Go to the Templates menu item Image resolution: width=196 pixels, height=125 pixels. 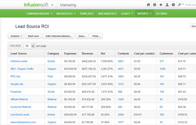pyautogui.click(x=87, y=13)
